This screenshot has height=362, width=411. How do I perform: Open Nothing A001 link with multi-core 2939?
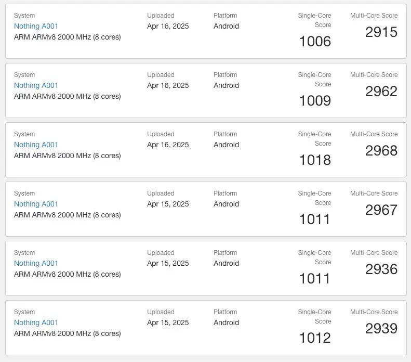[36, 322]
